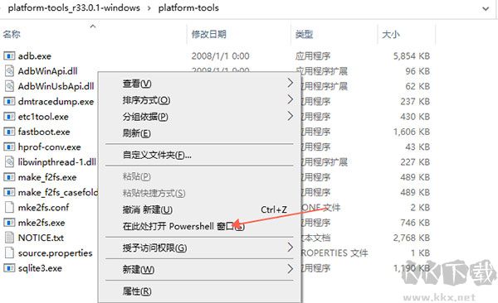Sort by the 修改日期 column header

[208, 34]
